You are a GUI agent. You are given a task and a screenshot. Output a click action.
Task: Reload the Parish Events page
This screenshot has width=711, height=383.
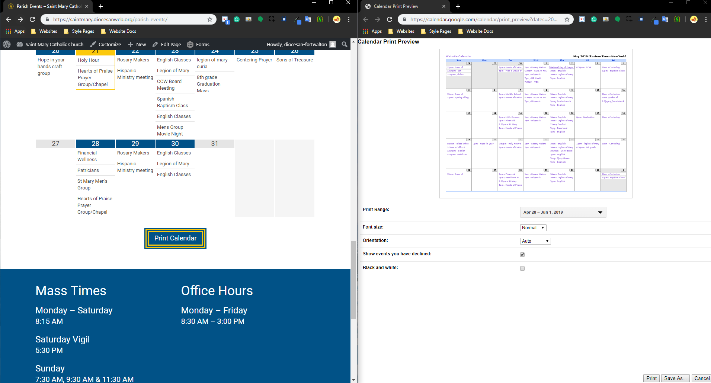[x=32, y=19]
